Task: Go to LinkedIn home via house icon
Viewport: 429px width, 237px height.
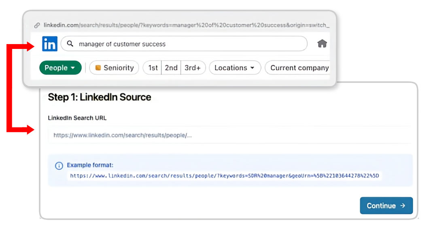Action: [322, 44]
